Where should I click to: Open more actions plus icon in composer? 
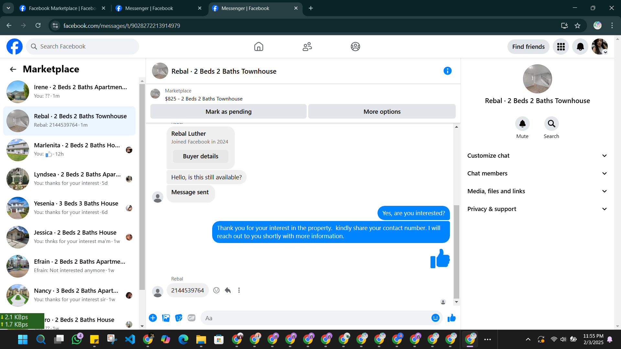click(x=153, y=318)
